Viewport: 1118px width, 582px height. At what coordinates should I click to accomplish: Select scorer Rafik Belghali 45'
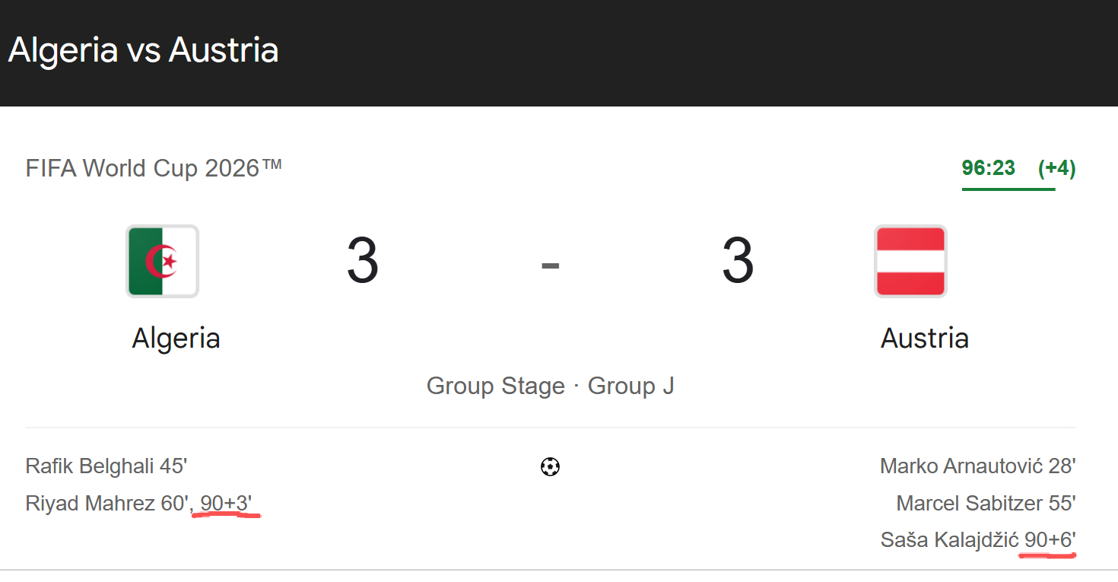click(x=106, y=466)
